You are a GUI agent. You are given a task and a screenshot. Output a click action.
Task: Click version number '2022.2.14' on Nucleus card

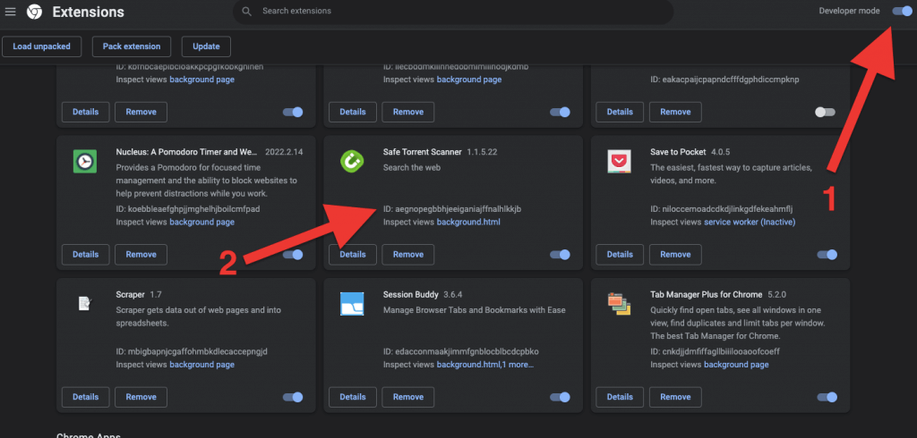coord(284,152)
